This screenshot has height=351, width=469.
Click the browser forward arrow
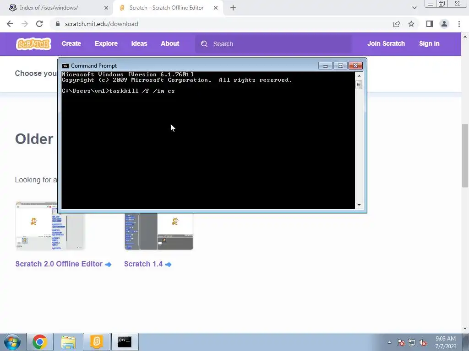(25, 24)
